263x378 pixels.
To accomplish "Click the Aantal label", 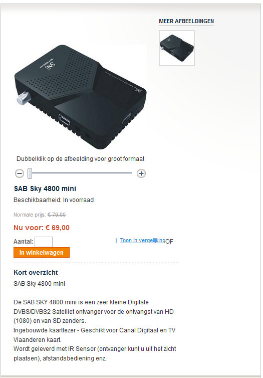I will click(x=24, y=242).
